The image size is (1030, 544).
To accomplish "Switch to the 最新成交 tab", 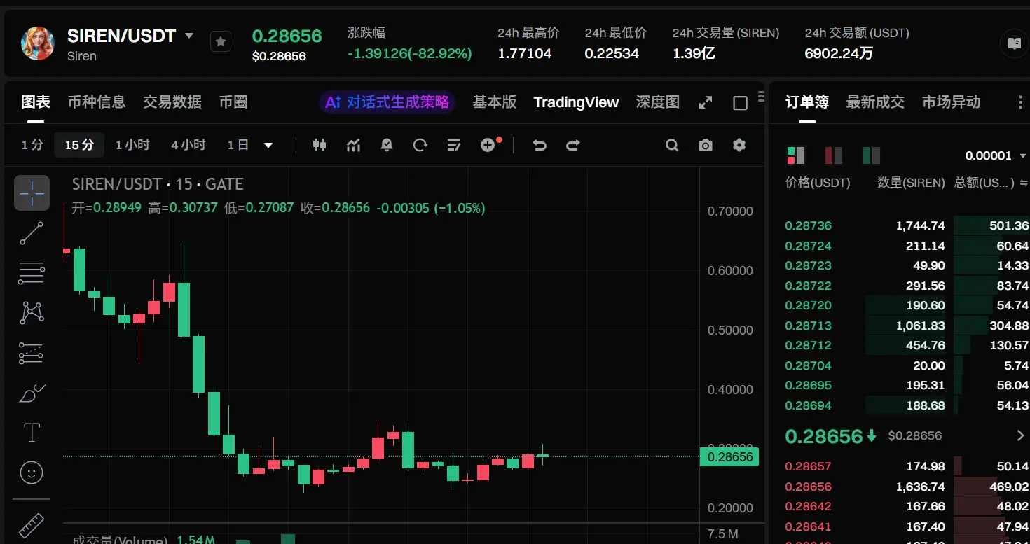I will [x=875, y=102].
